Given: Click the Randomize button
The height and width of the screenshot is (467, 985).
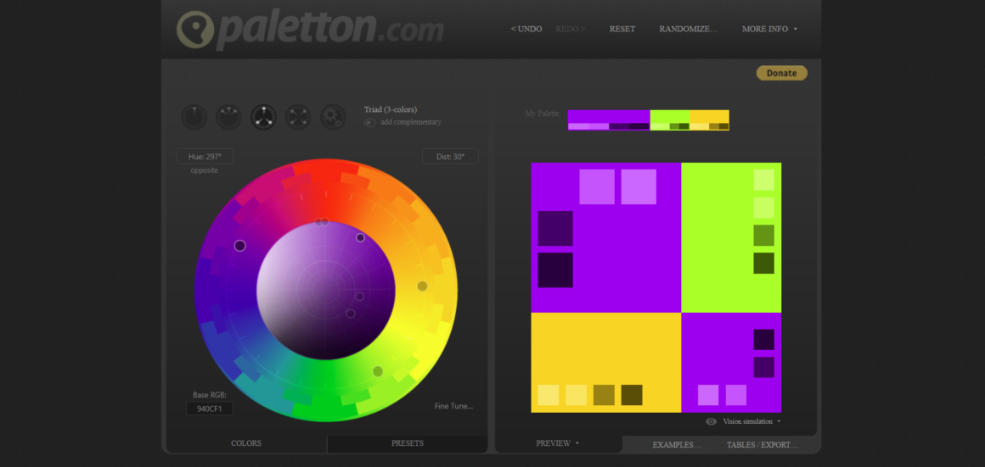Looking at the screenshot, I should tap(688, 29).
